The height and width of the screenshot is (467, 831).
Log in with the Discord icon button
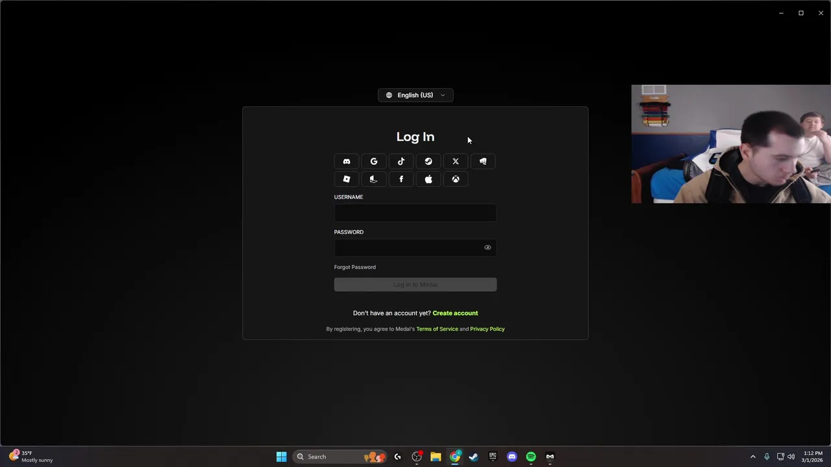(347, 162)
